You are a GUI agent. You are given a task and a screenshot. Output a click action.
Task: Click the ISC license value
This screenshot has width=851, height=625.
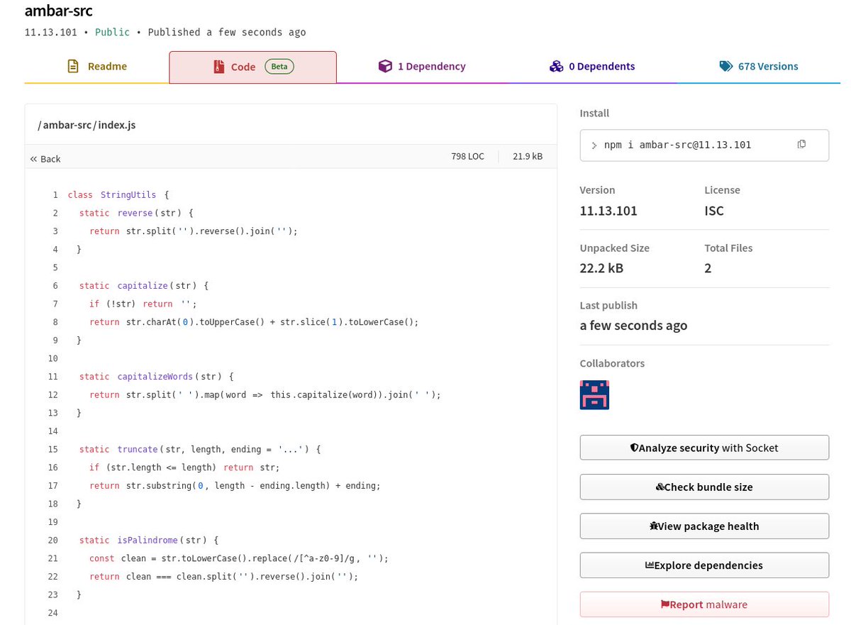coord(714,211)
